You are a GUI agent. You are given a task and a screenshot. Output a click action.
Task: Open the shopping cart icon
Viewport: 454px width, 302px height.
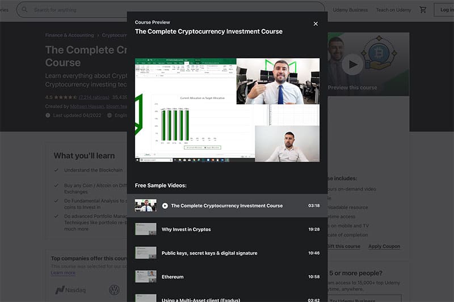(423, 10)
